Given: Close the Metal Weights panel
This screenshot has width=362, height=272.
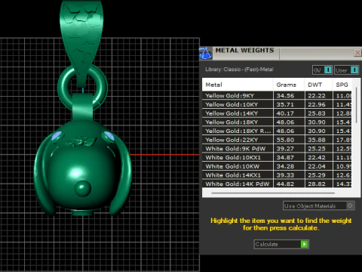Looking at the screenshot, I should 357,53.
